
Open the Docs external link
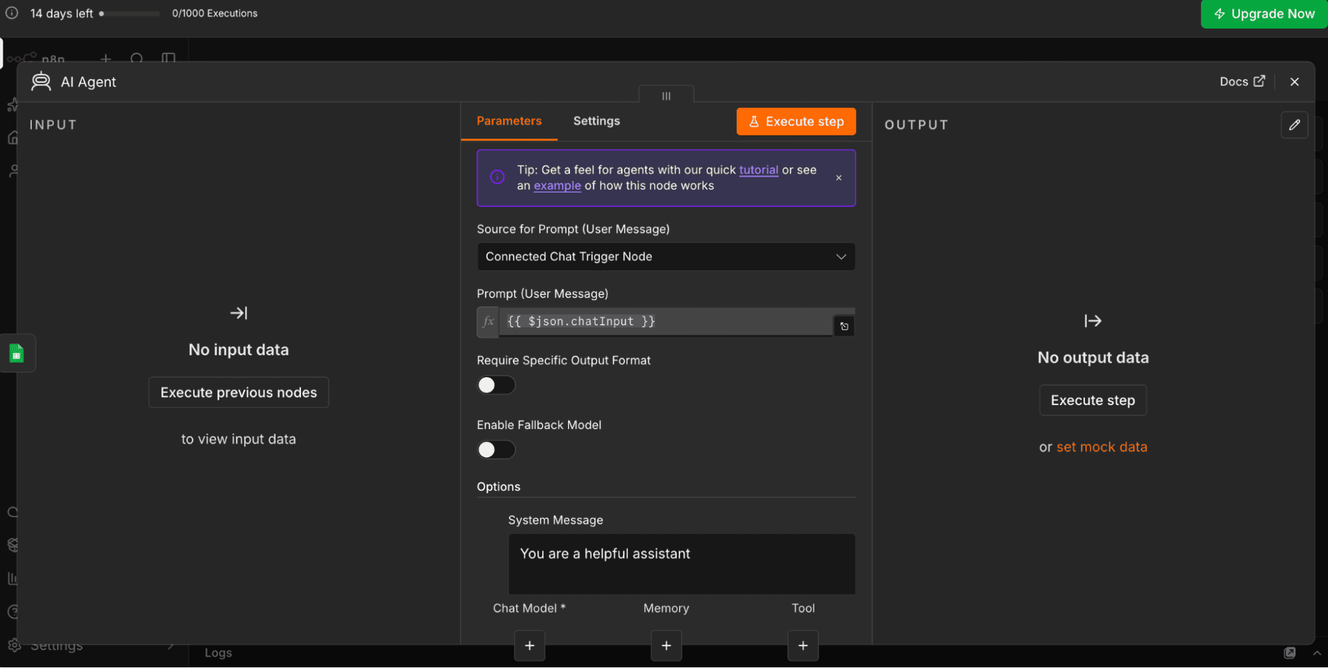[x=1242, y=82]
